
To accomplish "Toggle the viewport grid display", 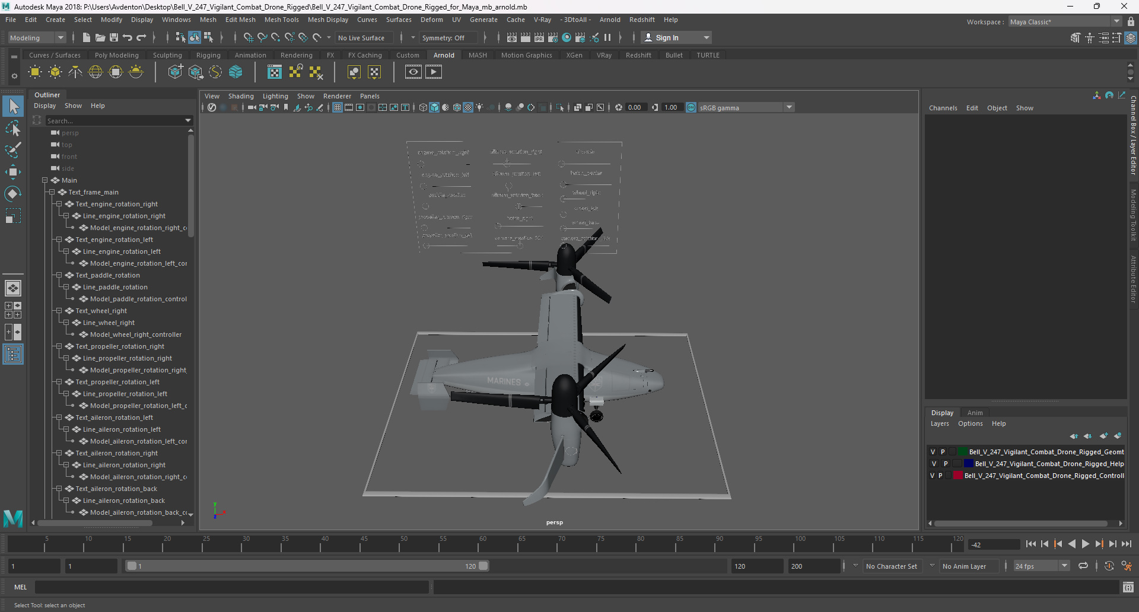I will point(338,107).
